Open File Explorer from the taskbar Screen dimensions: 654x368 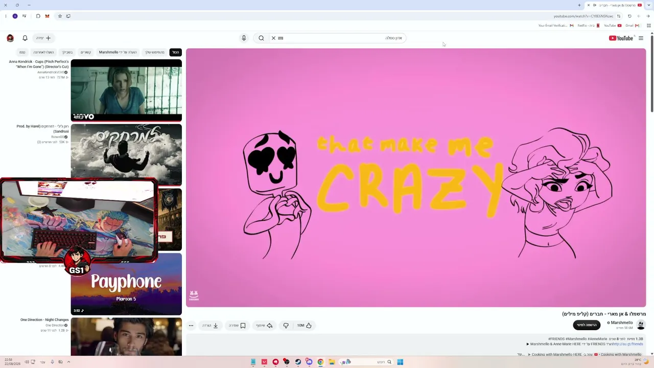click(x=332, y=362)
